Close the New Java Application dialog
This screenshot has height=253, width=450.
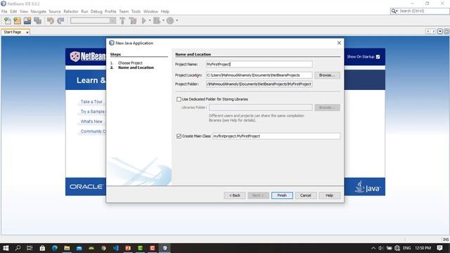pos(339,43)
